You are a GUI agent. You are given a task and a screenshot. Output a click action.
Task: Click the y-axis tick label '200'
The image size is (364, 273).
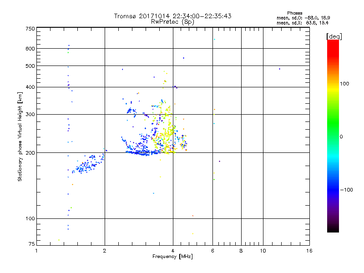(x=30, y=153)
